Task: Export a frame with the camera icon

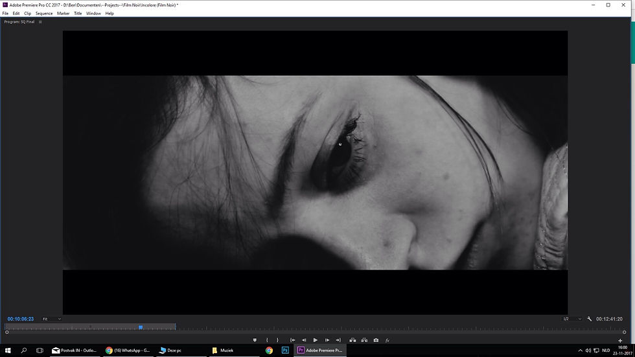Action: pos(376,340)
